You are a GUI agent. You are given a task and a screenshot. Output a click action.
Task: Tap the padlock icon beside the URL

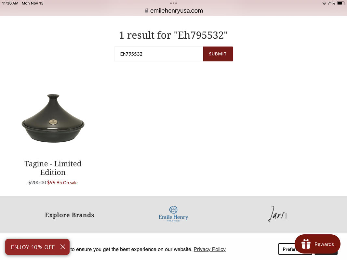coord(146,10)
